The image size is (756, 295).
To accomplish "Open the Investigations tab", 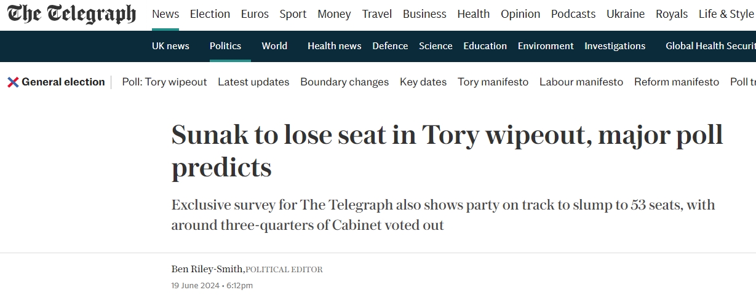I will 615,46.
